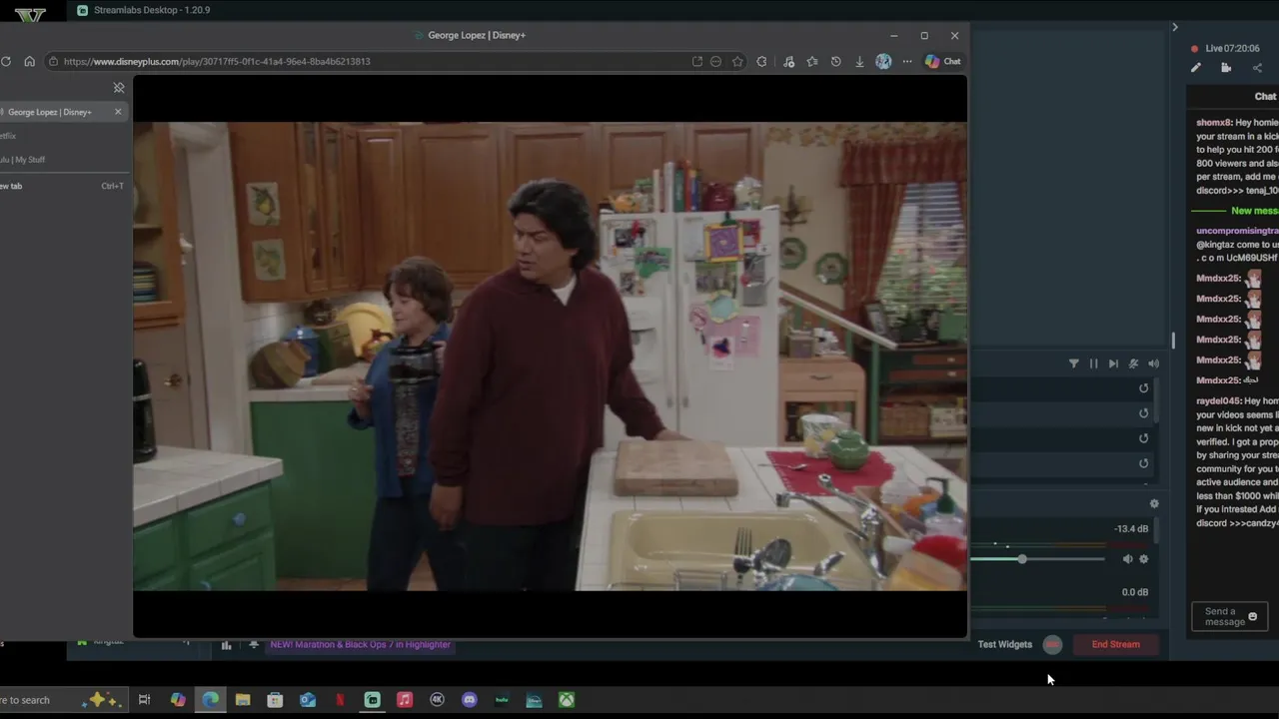Mute the -13.4 dB audio source

tap(1127, 559)
